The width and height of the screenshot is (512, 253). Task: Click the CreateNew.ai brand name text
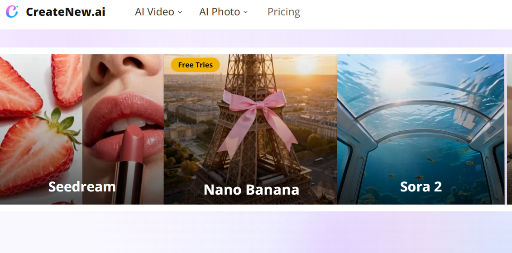66,12
